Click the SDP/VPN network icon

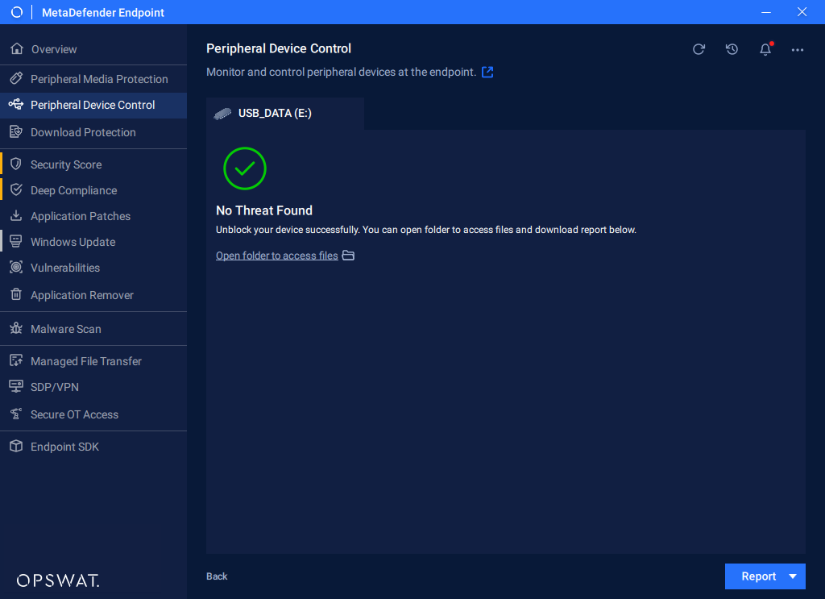pos(16,386)
